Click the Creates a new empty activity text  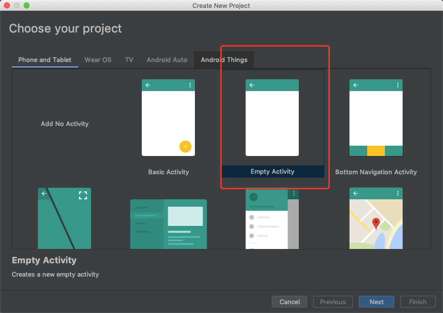tap(55, 275)
